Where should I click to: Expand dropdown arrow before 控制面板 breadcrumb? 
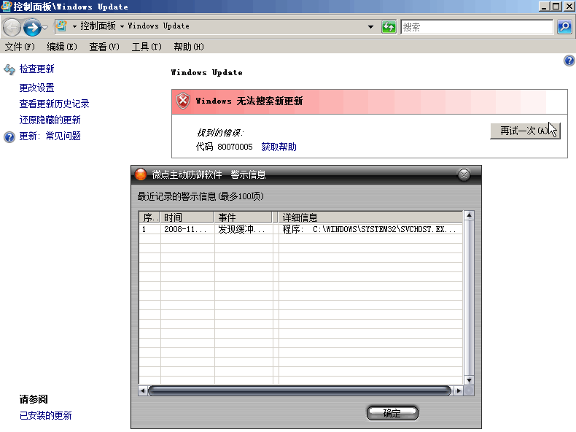pyautogui.click(x=74, y=26)
